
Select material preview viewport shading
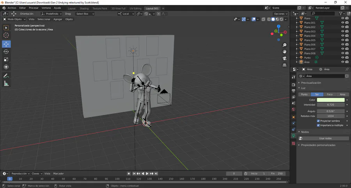coord(277,19)
